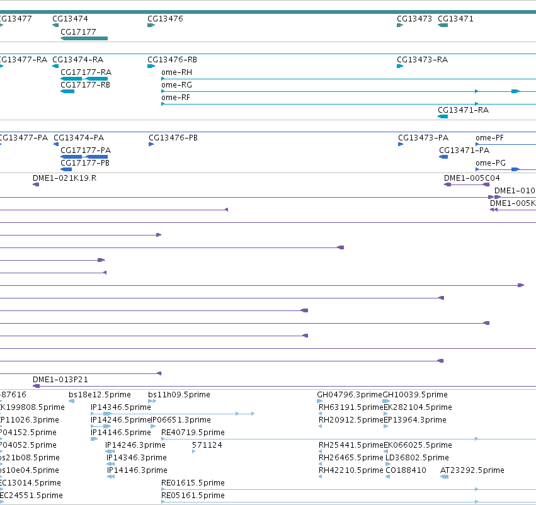
Task: Click the RE40719.5prime EST label
Action: click(193, 433)
